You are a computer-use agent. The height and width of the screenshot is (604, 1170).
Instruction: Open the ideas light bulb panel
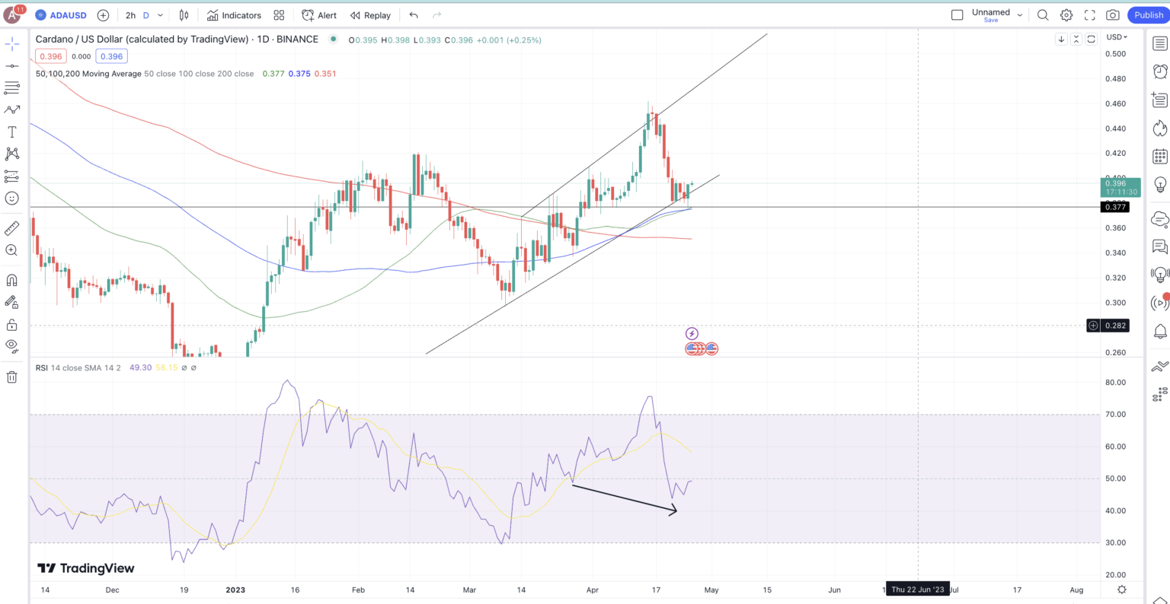1159,185
